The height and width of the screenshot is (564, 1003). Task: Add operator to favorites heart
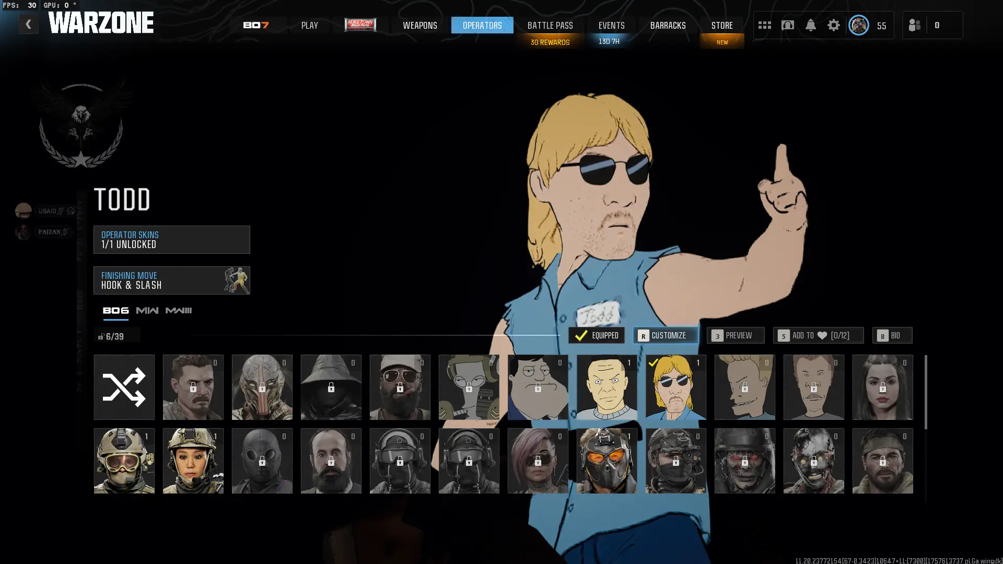(818, 336)
